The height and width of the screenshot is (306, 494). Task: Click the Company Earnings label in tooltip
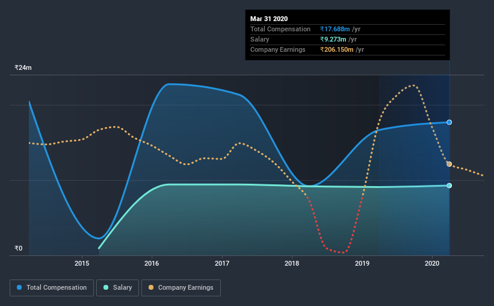coord(278,49)
